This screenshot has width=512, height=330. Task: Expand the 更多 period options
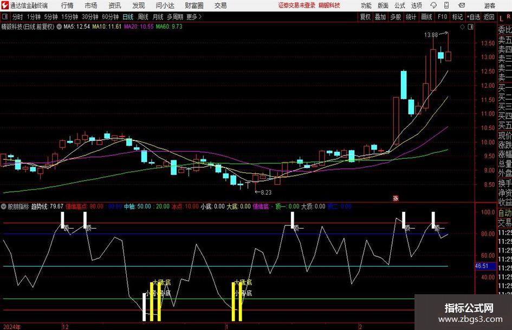coord(194,17)
